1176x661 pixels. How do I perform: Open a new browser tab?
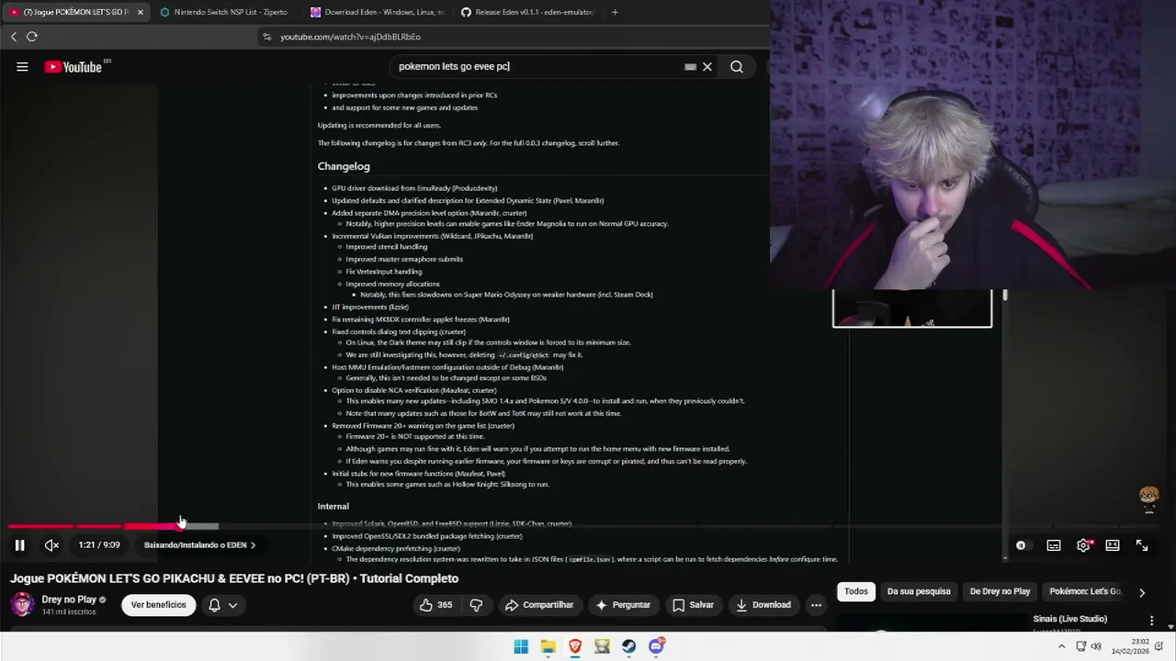(615, 12)
